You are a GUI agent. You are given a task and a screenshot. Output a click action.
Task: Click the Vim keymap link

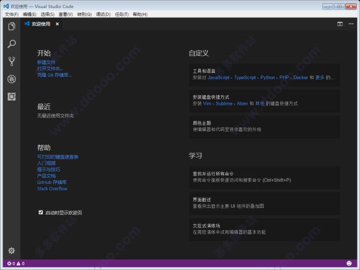click(x=207, y=104)
